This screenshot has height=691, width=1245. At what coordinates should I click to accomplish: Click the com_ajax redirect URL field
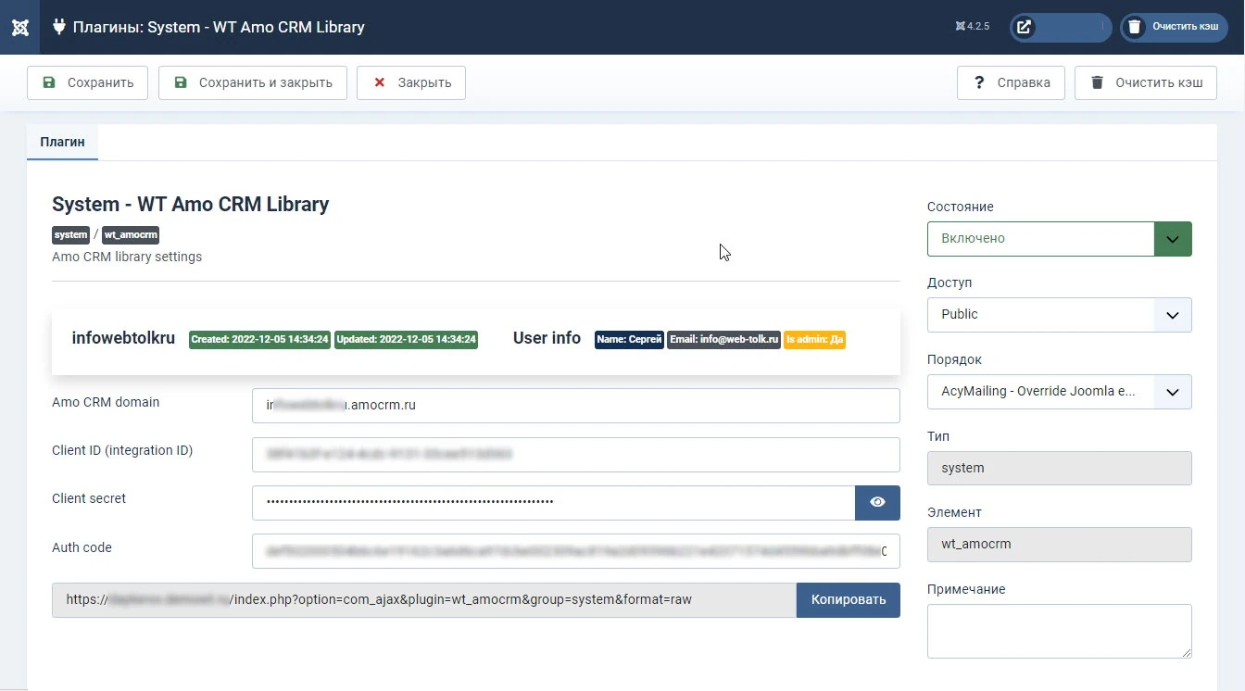[x=424, y=599]
